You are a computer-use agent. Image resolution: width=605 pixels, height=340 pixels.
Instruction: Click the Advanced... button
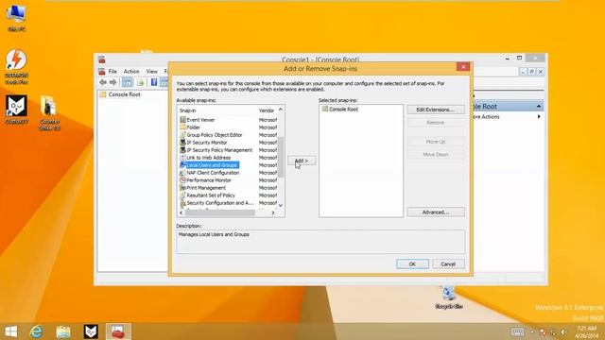[435, 212]
